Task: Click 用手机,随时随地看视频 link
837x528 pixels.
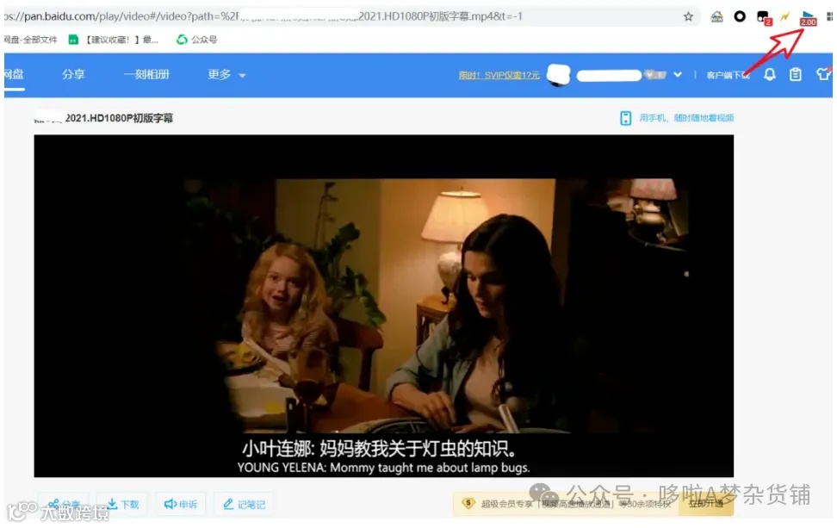Action: coord(686,118)
